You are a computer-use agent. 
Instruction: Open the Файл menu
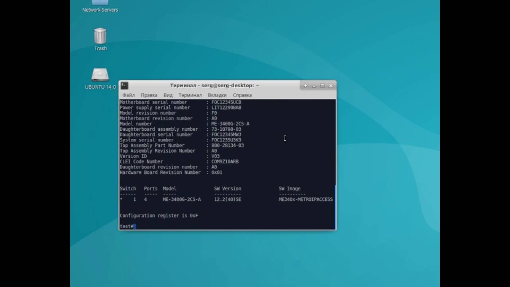(128, 95)
